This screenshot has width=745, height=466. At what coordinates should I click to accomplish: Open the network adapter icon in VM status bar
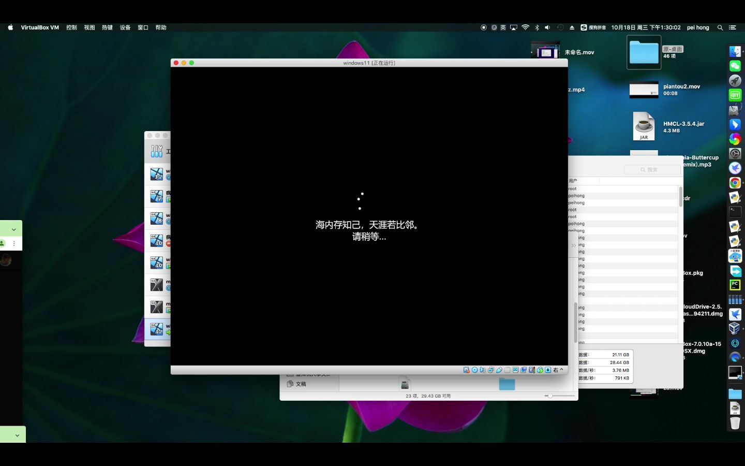pyautogui.click(x=491, y=370)
